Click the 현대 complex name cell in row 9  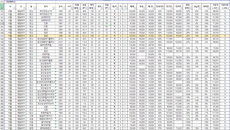click(46, 30)
